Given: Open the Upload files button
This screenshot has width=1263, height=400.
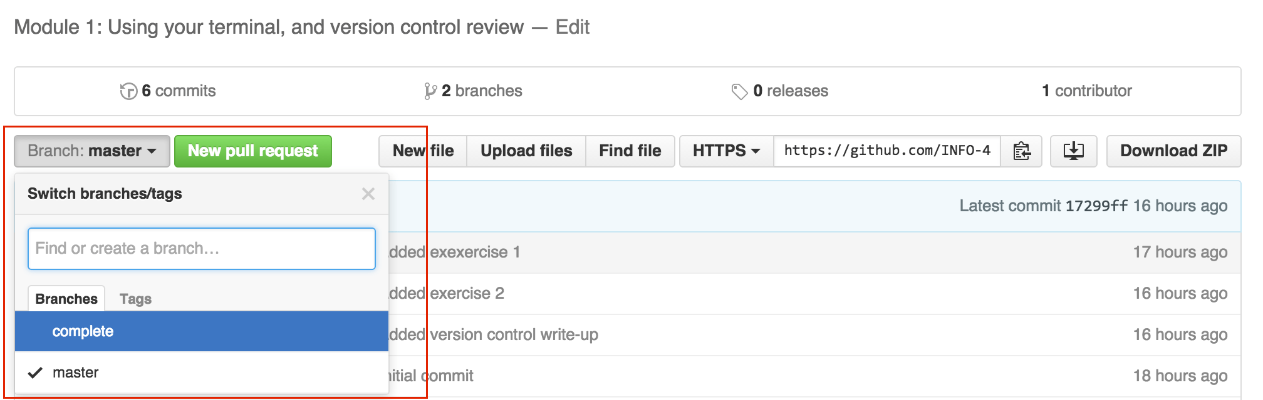Looking at the screenshot, I should click(x=526, y=151).
